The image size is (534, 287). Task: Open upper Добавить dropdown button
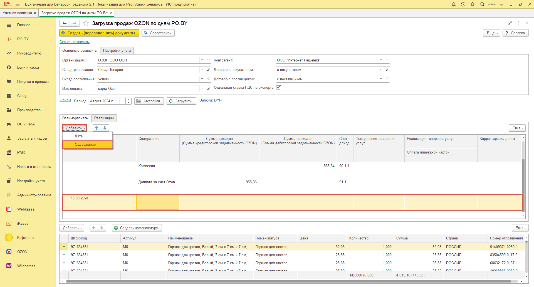[x=75, y=128]
